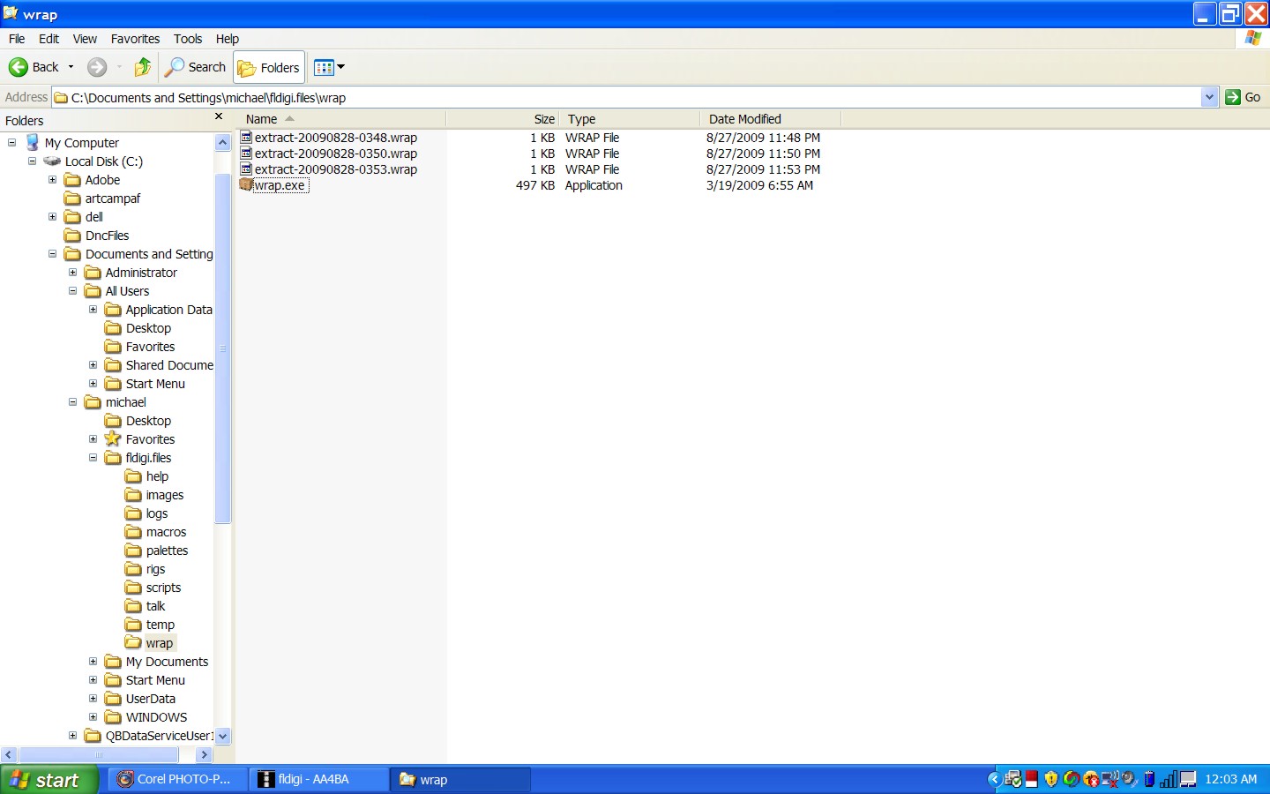The height and width of the screenshot is (794, 1270).
Task: Switch to fldigi - AA4BA taskbar button
Action: (319, 780)
